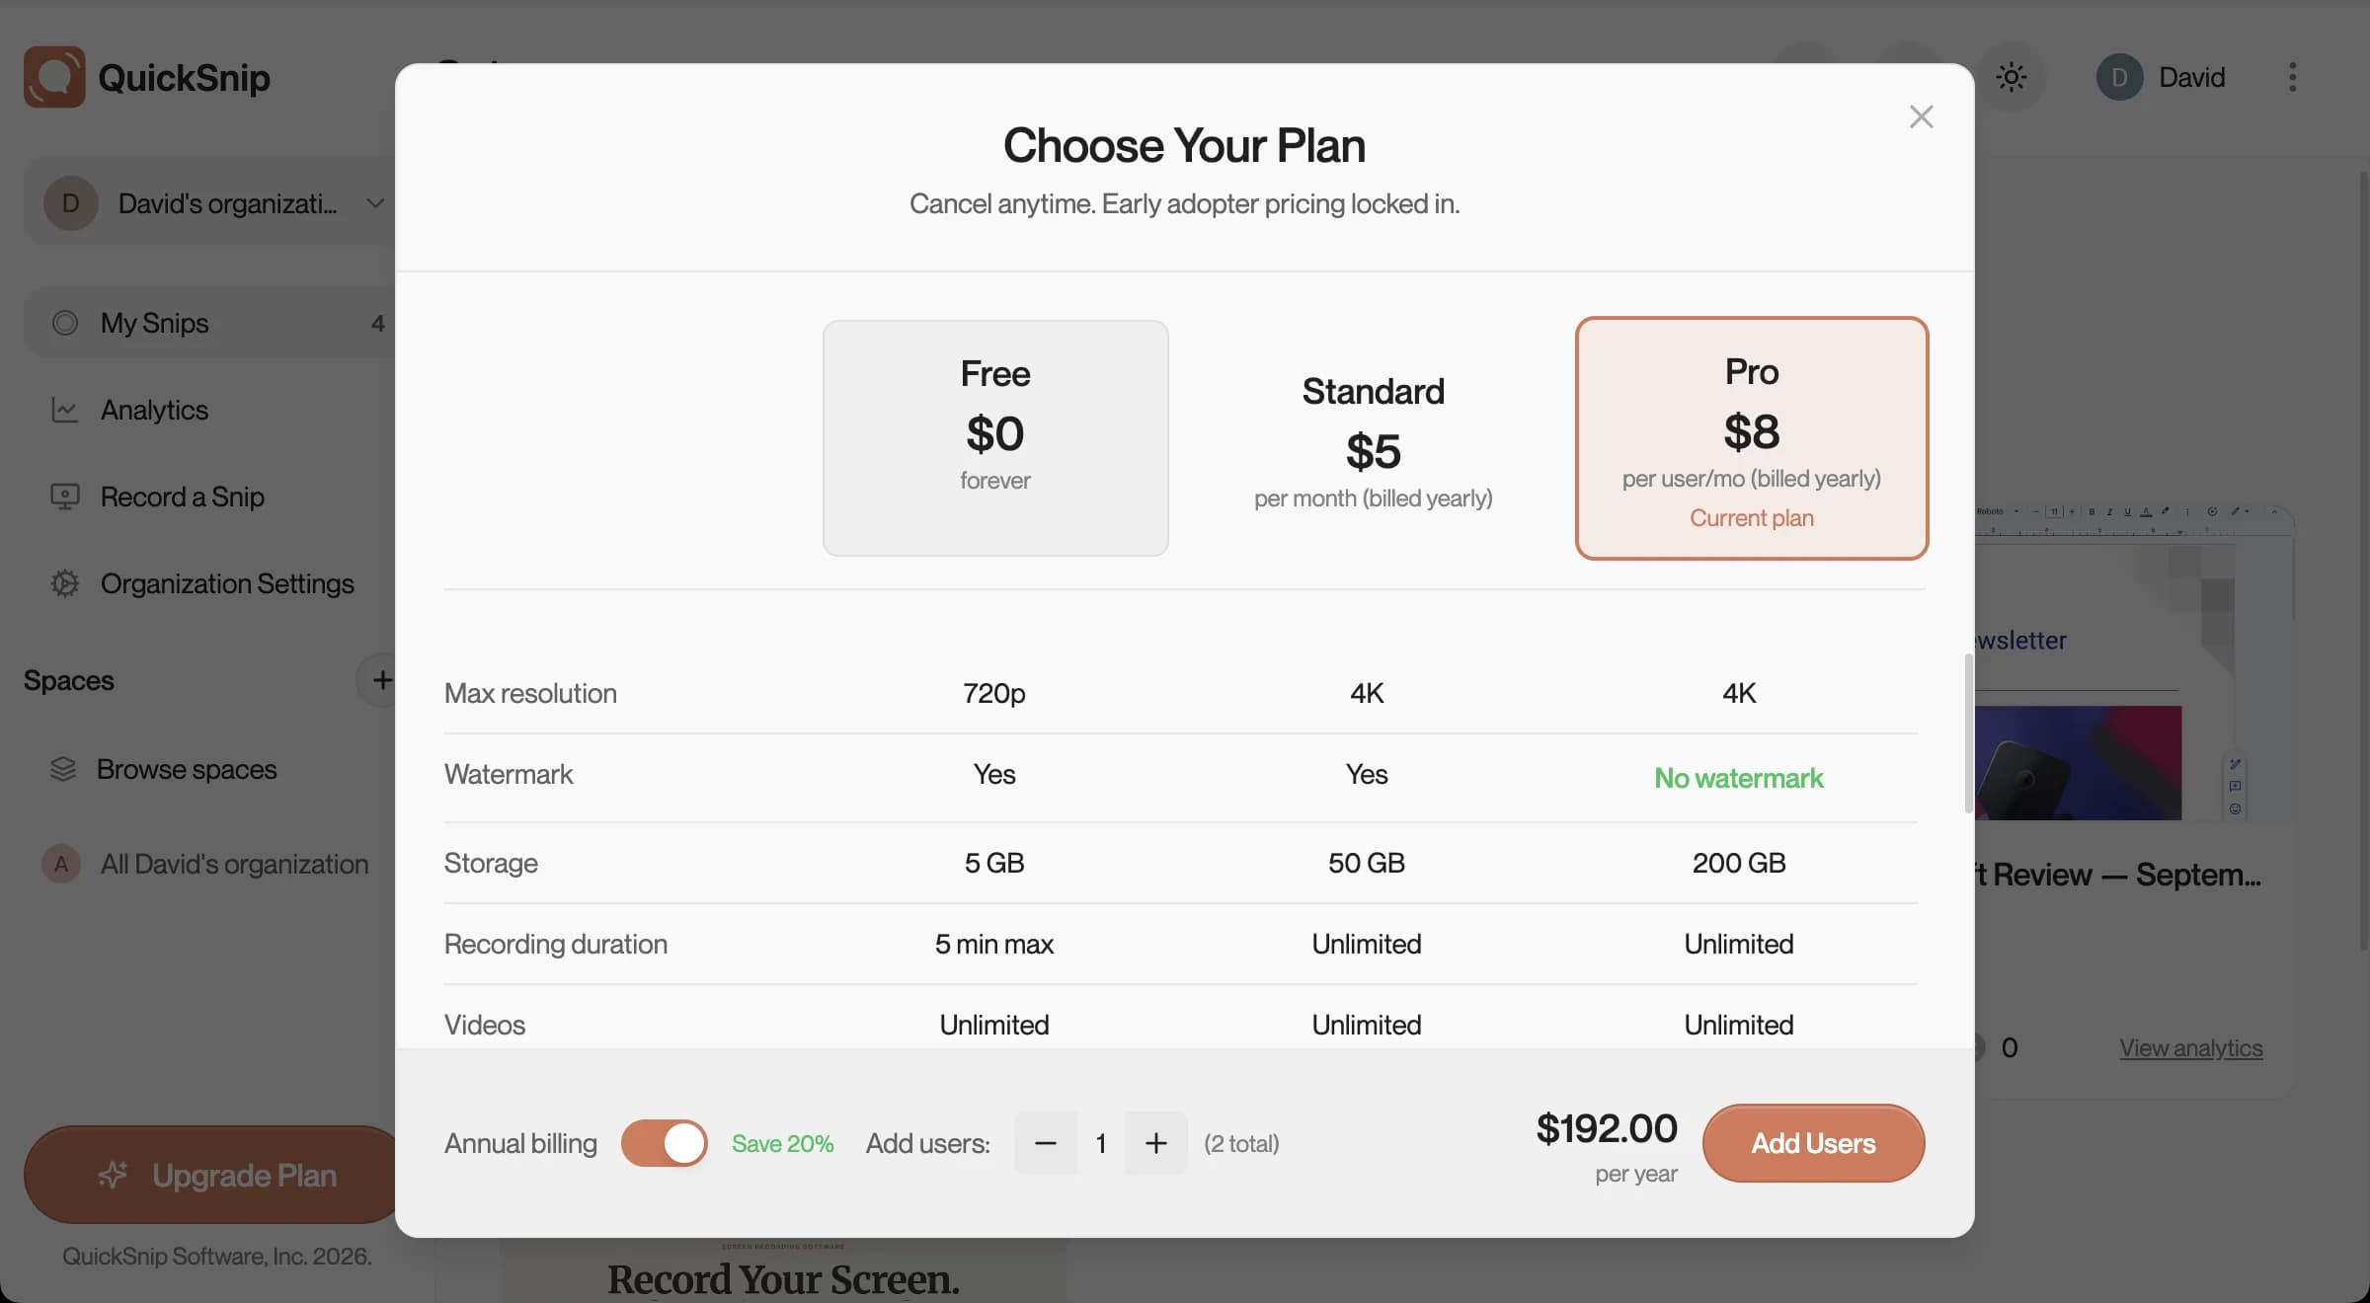2370x1303 pixels.
Task: Click the Analytics chart icon
Action: 64,409
